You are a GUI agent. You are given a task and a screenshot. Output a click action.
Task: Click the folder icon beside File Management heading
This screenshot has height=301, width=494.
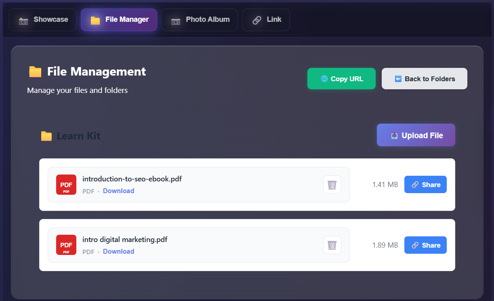click(35, 72)
